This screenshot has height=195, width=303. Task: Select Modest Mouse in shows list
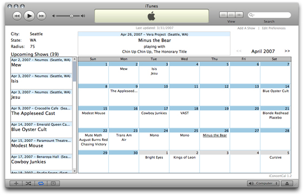click(41, 146)
